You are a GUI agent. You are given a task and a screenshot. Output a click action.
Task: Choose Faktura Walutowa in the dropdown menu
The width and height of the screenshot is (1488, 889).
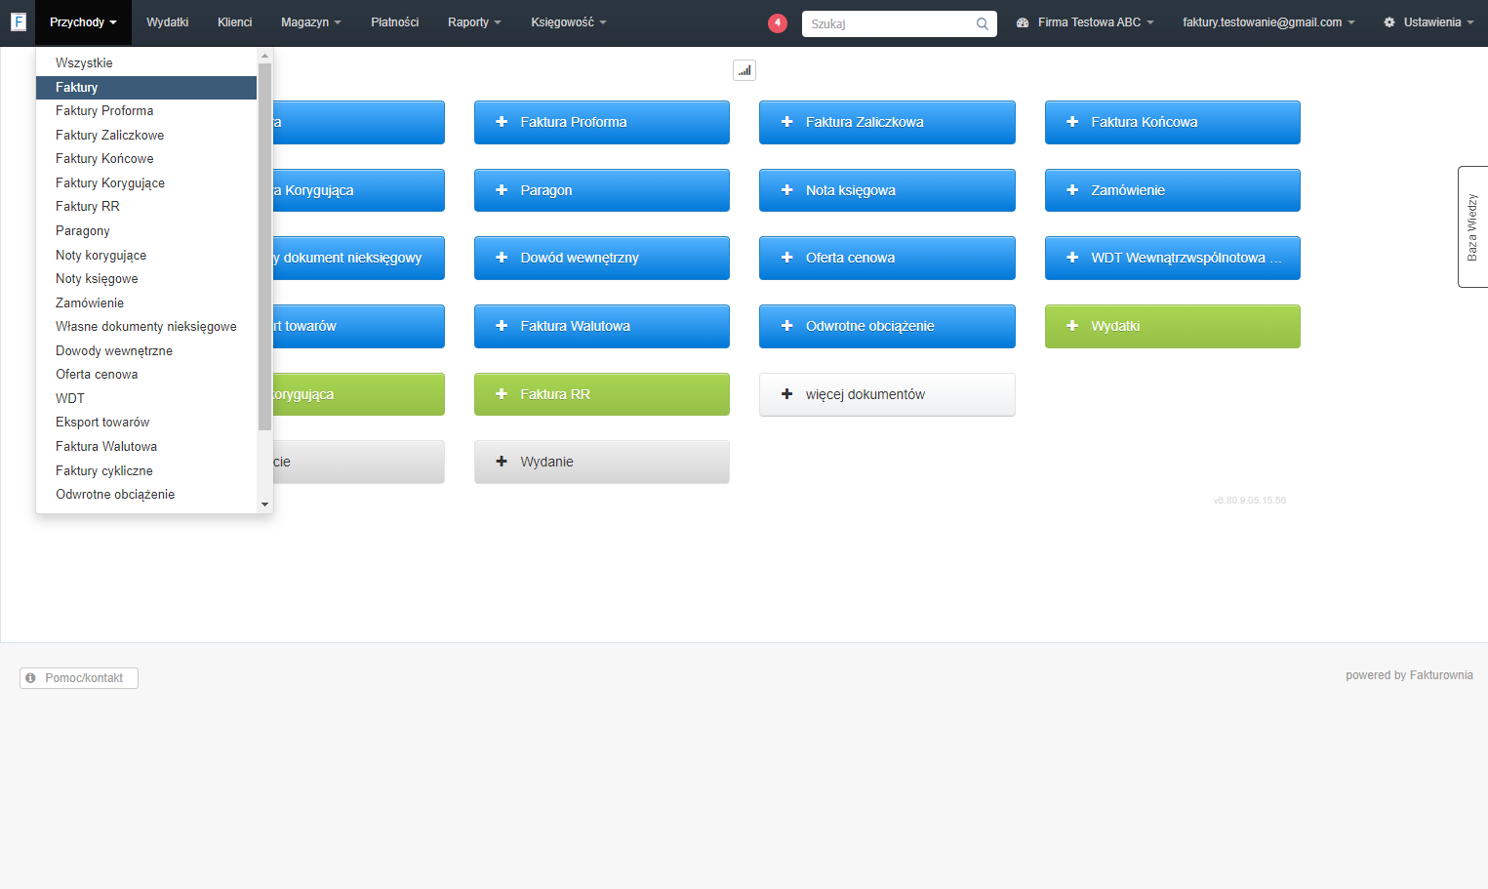coord(146,446)
